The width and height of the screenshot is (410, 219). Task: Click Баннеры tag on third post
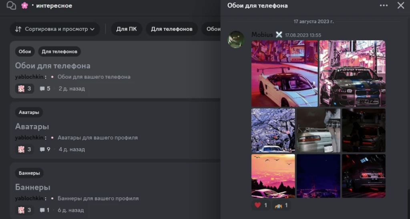point(29,173)
